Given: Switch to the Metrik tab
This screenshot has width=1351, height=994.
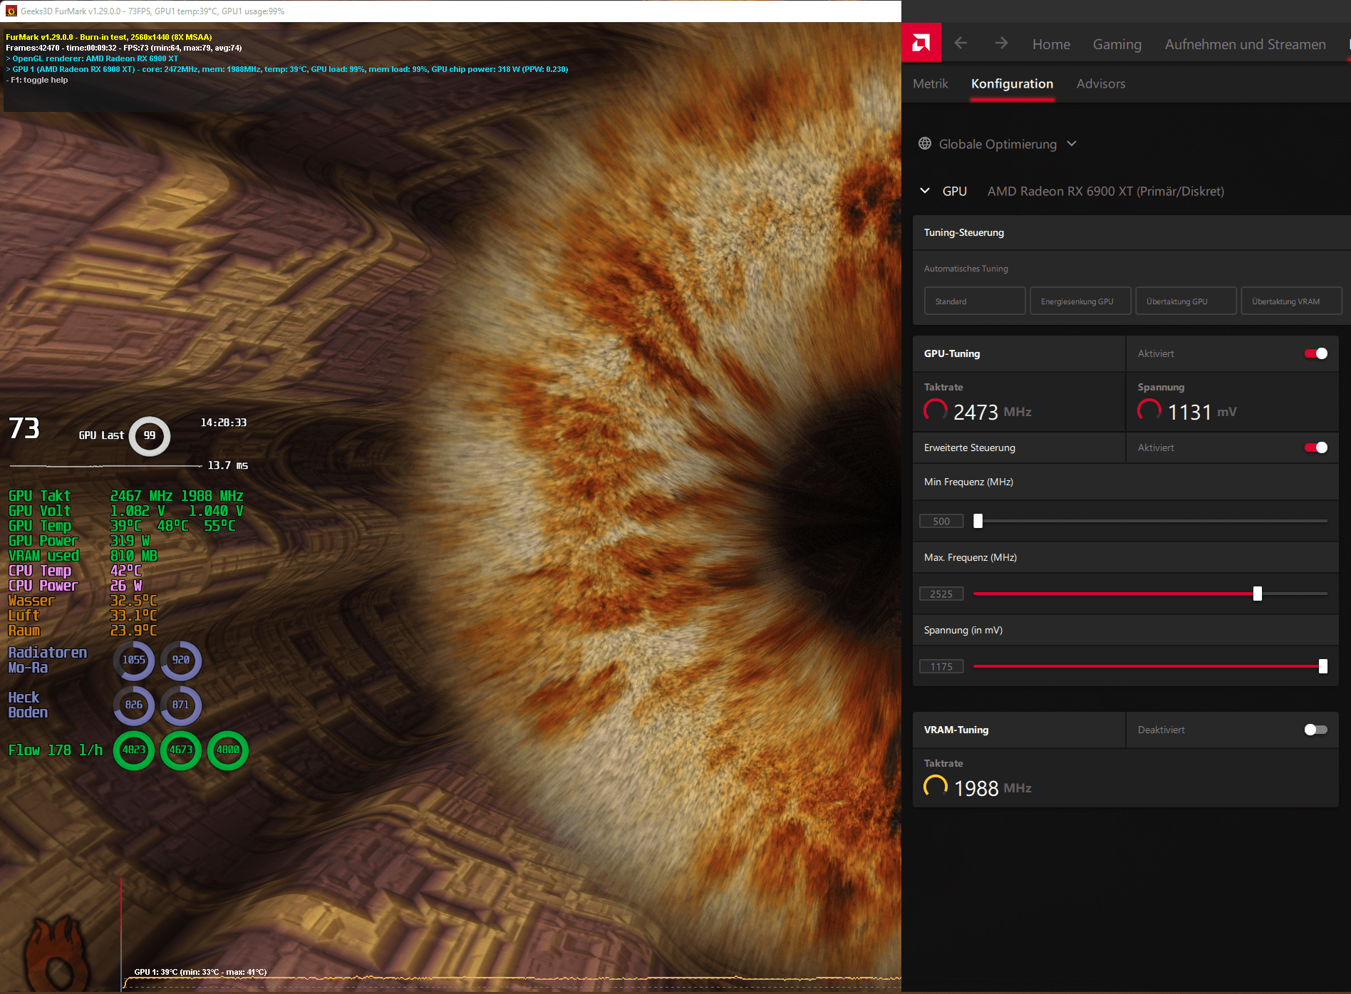Looking at the screenshot, I should pos(930,83).
